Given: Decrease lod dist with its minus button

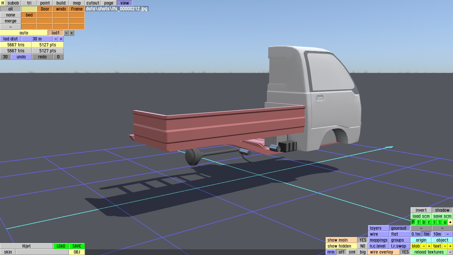Looking at the screenshot, I should coord(56,39).
